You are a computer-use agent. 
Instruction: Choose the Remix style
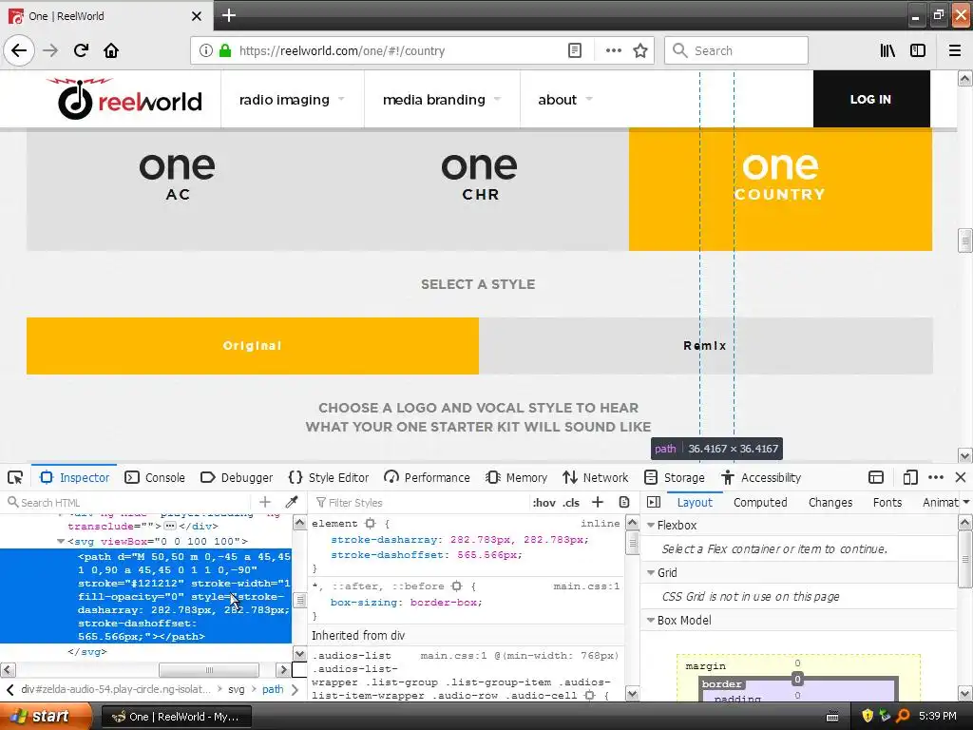tap(706, 346)
